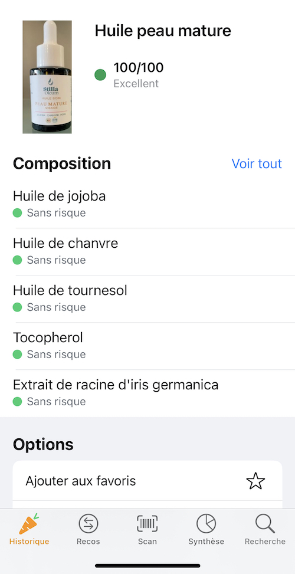Screen dimensions: 295x574
Task: Open the Recos swap-arrows tab
Action: point(88,529)
